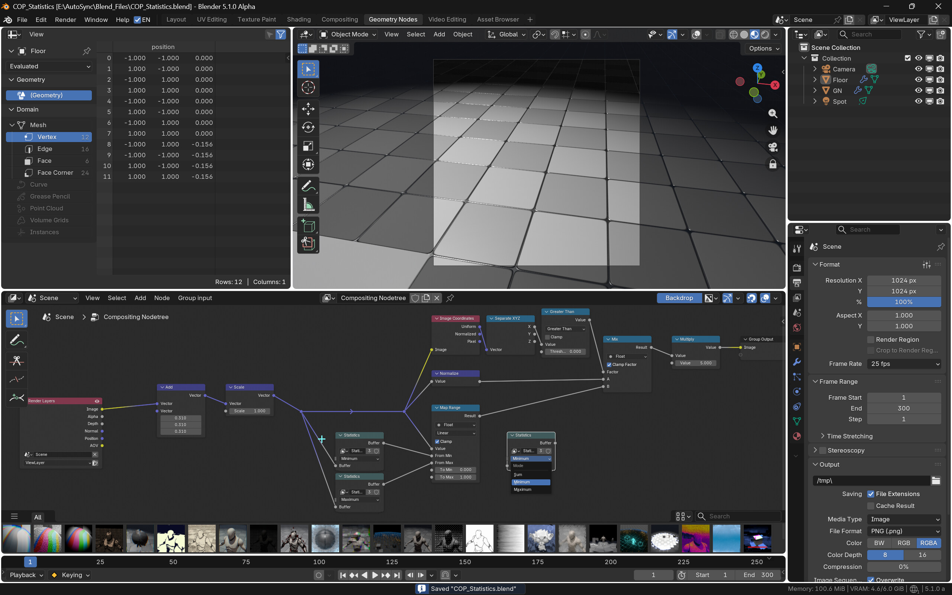Select the Add Cube tool
Screen dimensions: 952x595
(308, 226)
